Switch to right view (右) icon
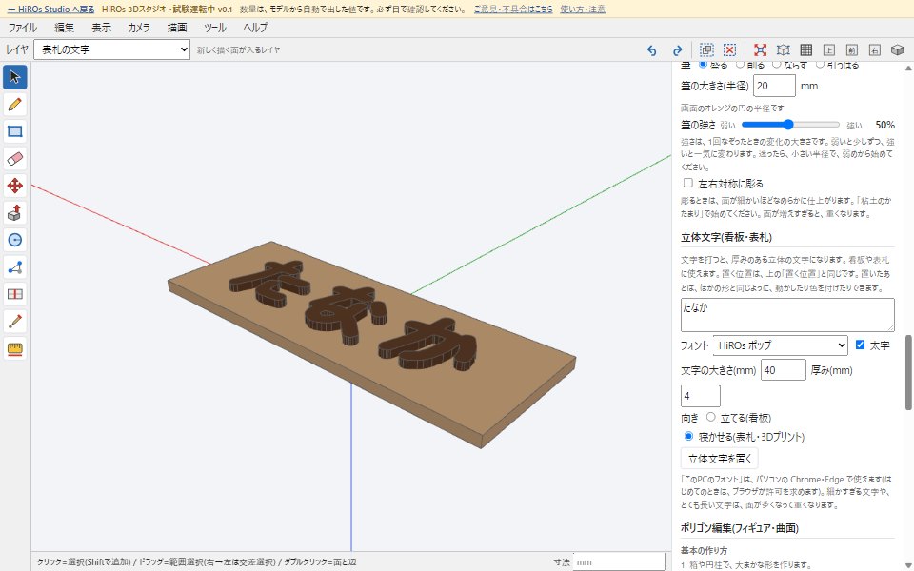This screenshot has width=914, height=571. [x=874, y=50]
